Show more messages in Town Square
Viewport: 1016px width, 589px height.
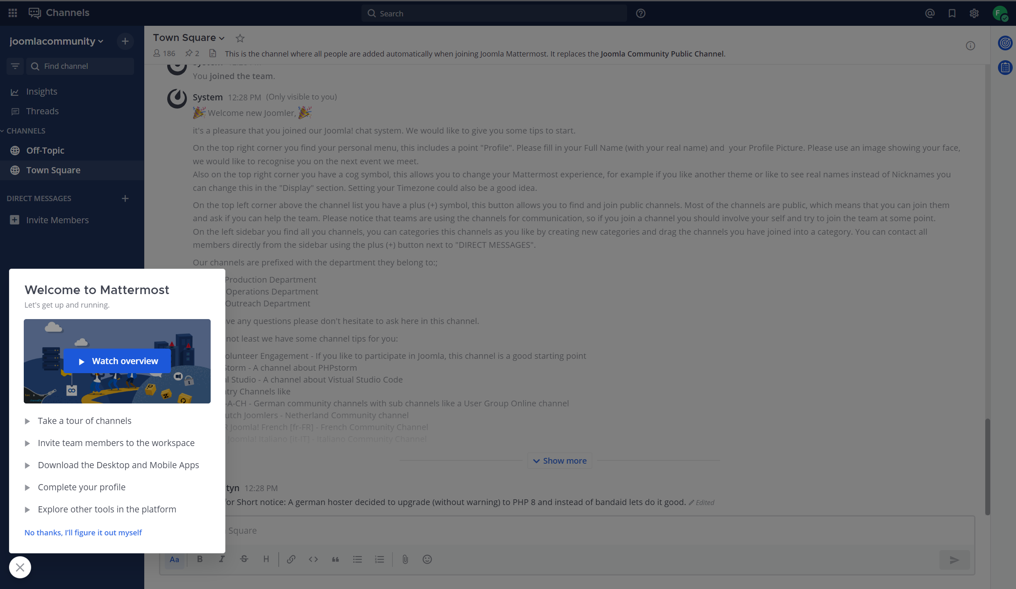coord(560,461)
